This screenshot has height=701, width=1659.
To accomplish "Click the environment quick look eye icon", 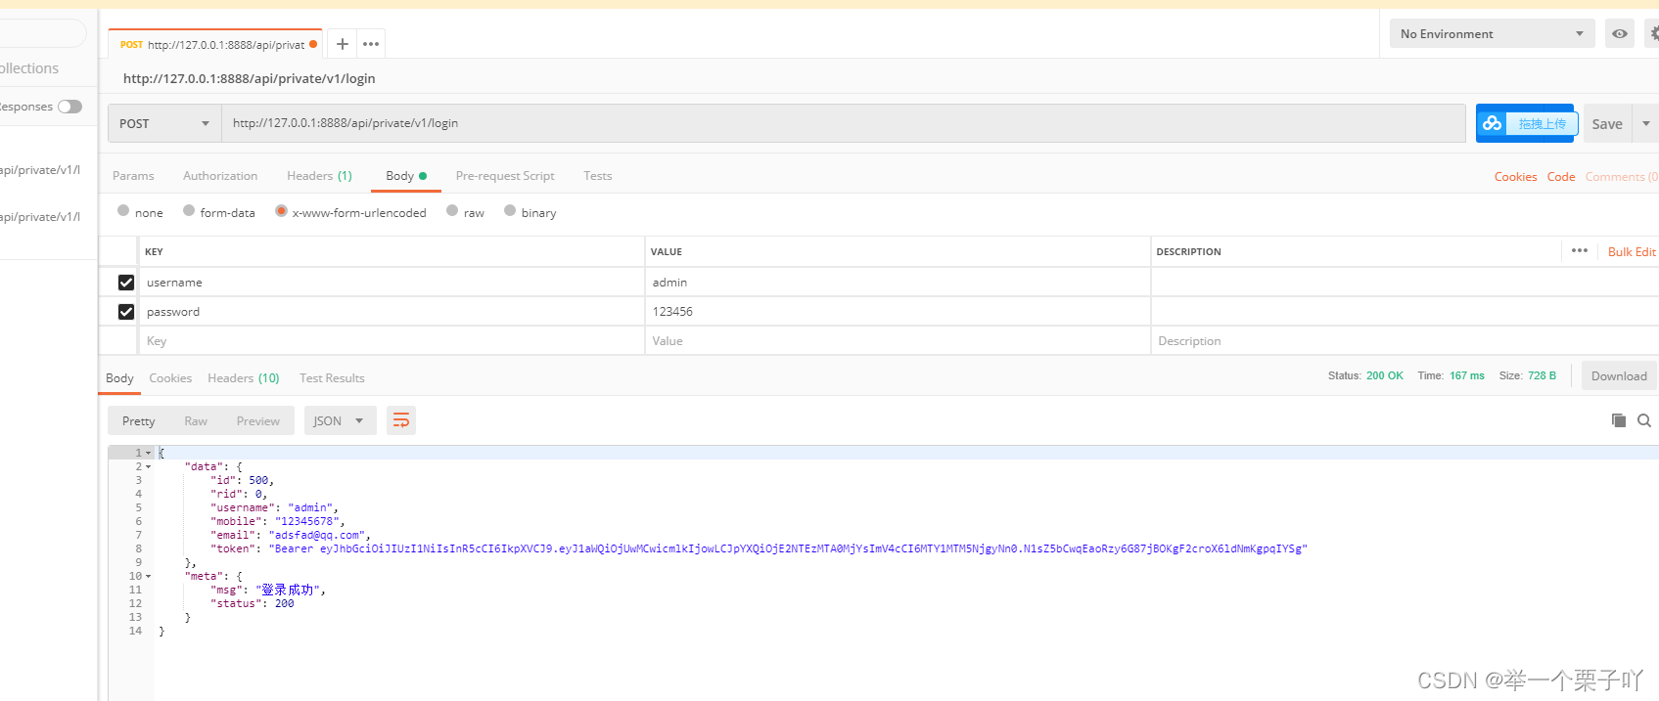I will pos(1620,34).
